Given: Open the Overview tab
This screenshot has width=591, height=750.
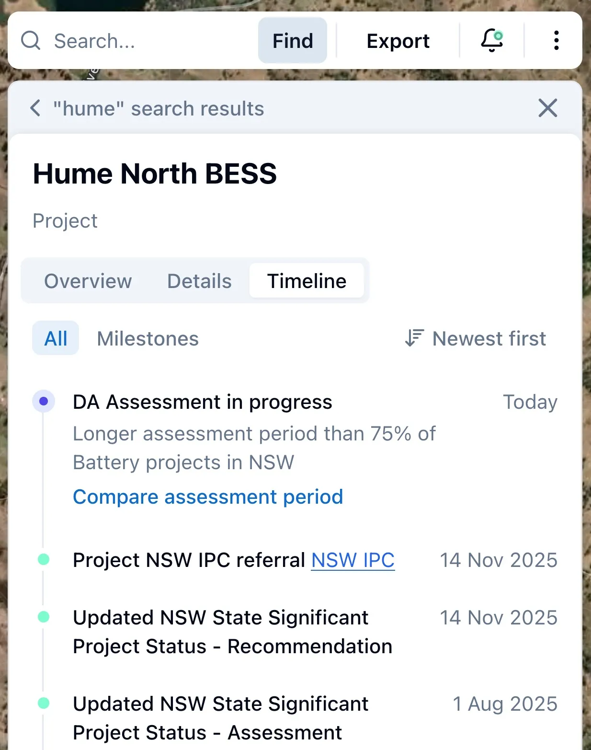Looking at the screenshot, I should coord(88,281).
